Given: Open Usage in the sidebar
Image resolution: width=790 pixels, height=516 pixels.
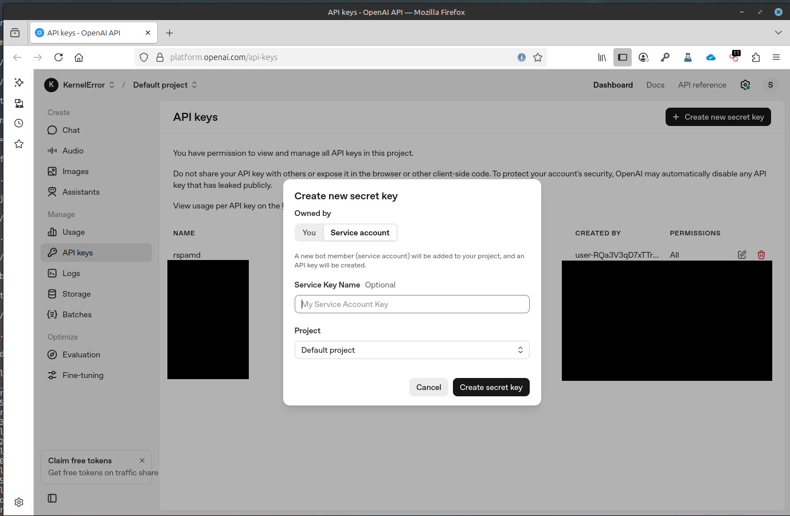Looking at the screenshot, I should pos(73,232).
